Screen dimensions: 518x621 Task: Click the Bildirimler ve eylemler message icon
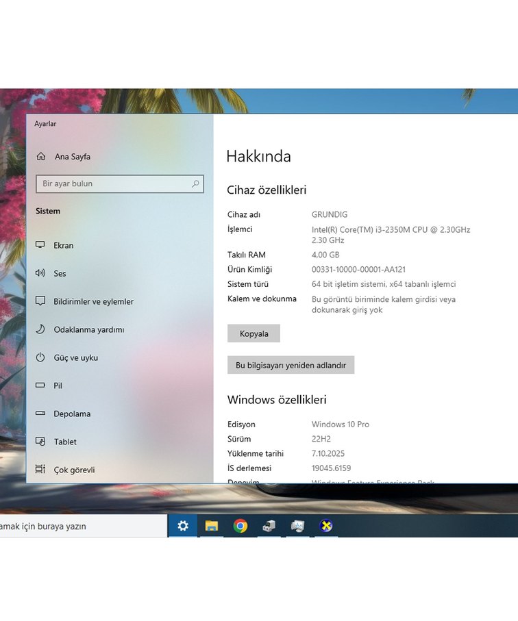tap(40, 301)
